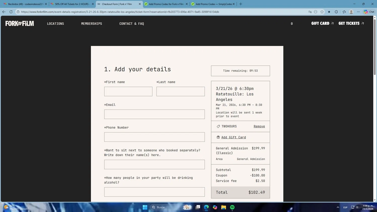The width and height of the screenshot is (377, 212).
Task: Click the GET TICKETS link
Action: point(351,23)
